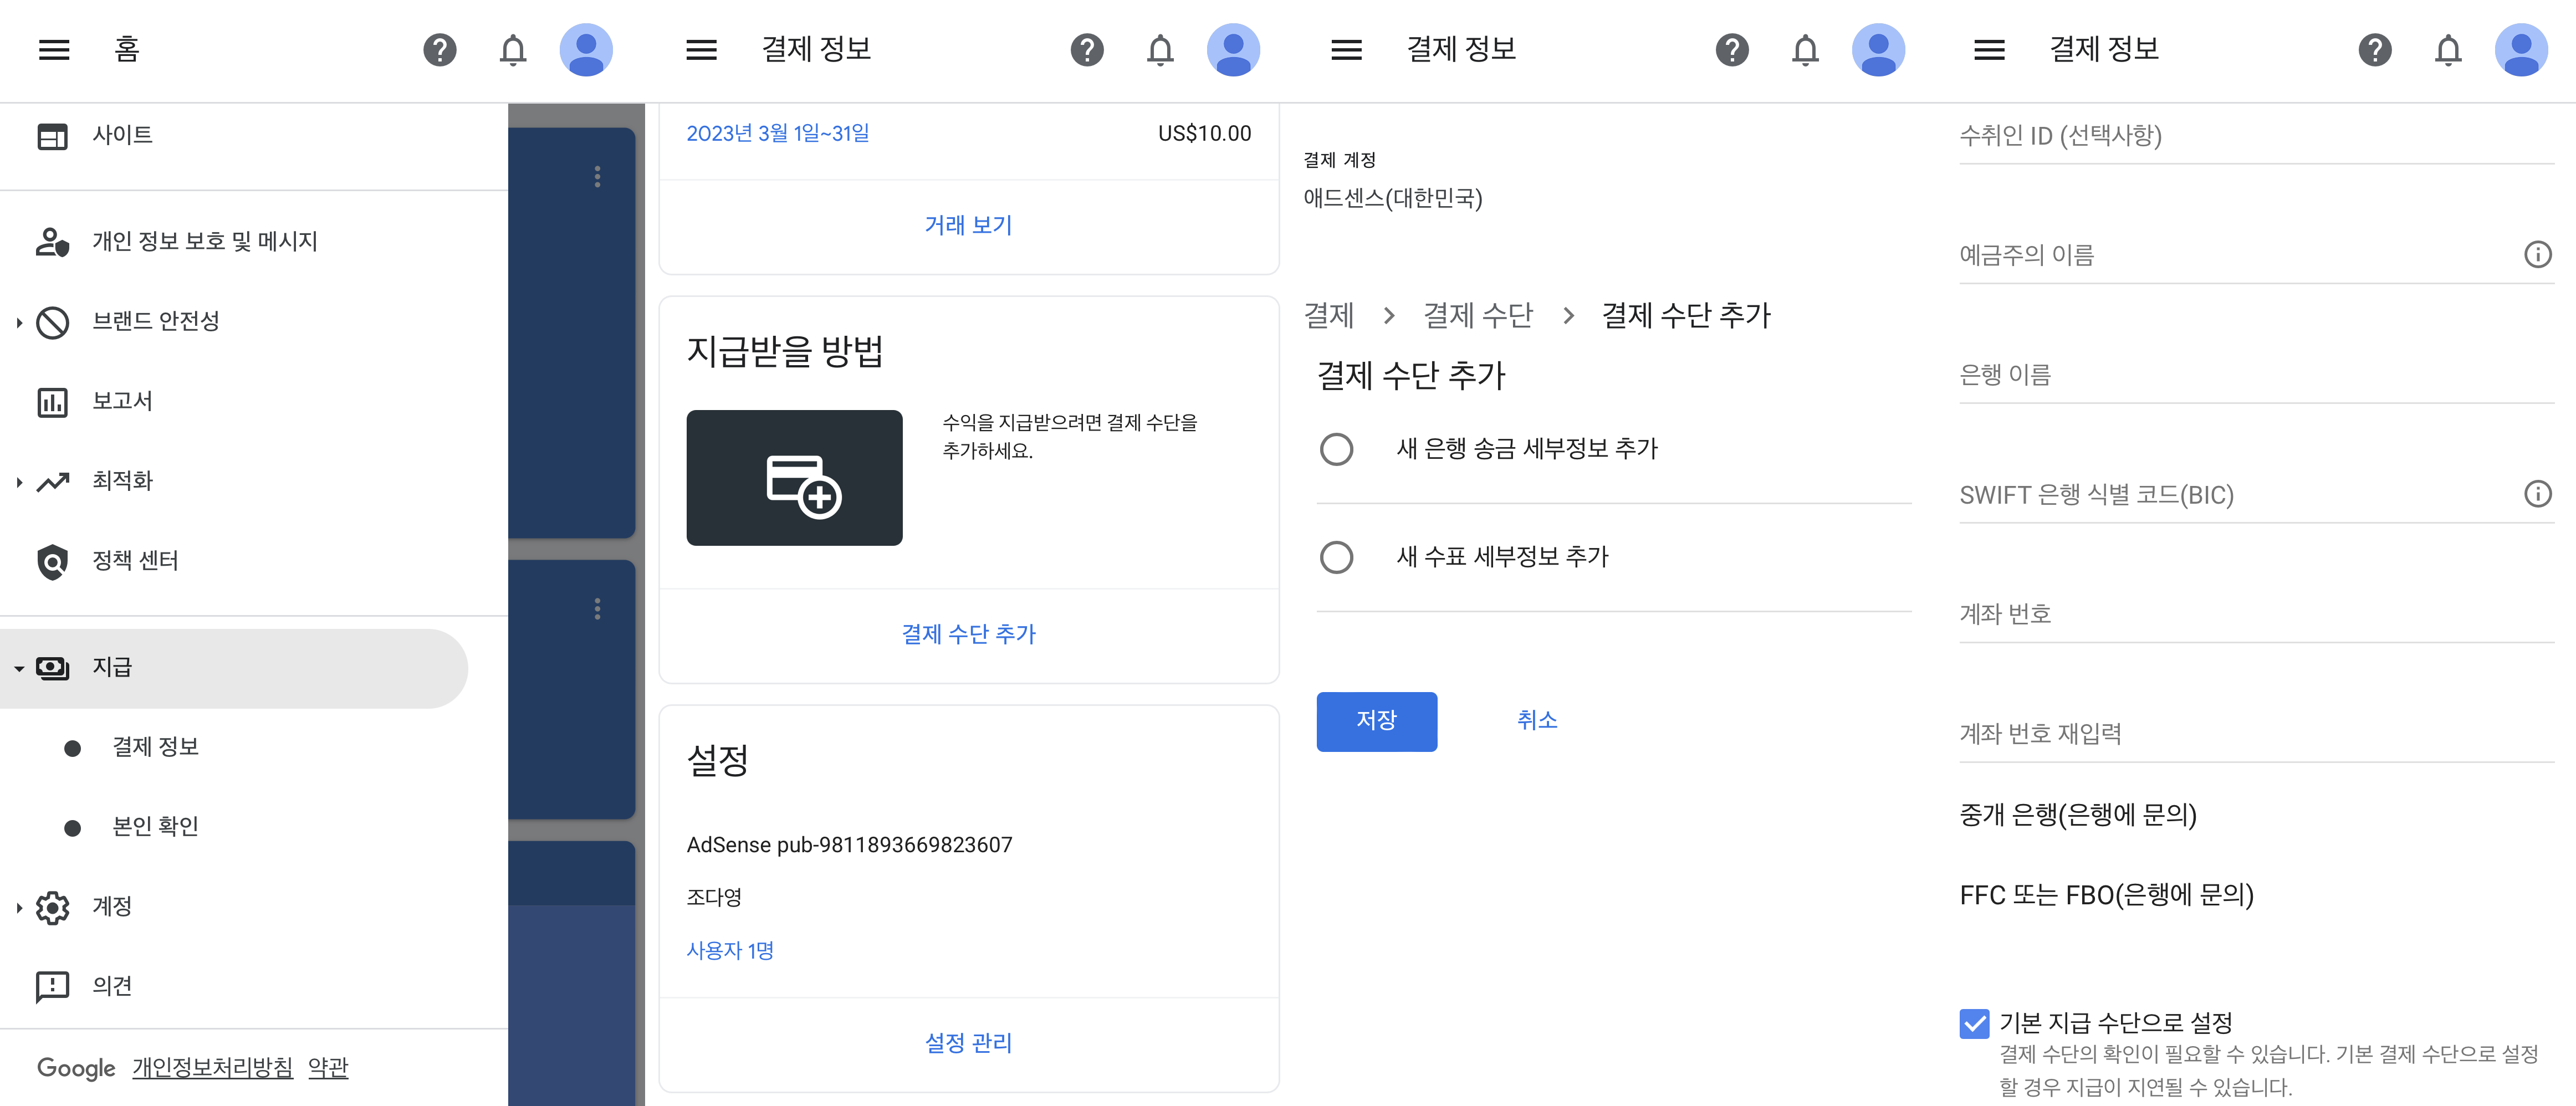Click 결제 수단 in the breadcrumb
This screenshot has width=2576, height=1106.
point(1477,316)
